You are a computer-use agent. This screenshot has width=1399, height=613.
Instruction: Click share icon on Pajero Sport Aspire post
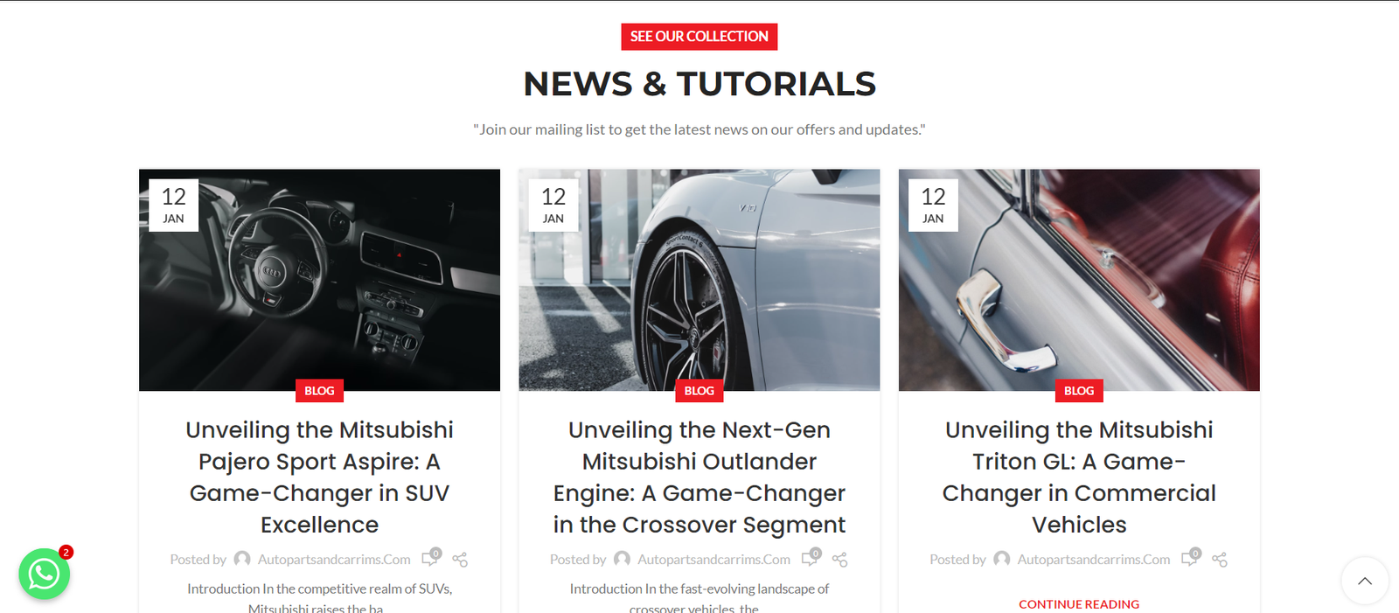pos(460,560)
